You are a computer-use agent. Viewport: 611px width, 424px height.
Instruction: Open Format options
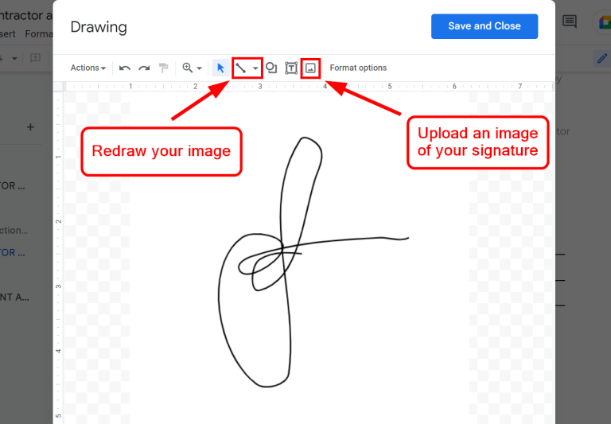click(358, 68)
